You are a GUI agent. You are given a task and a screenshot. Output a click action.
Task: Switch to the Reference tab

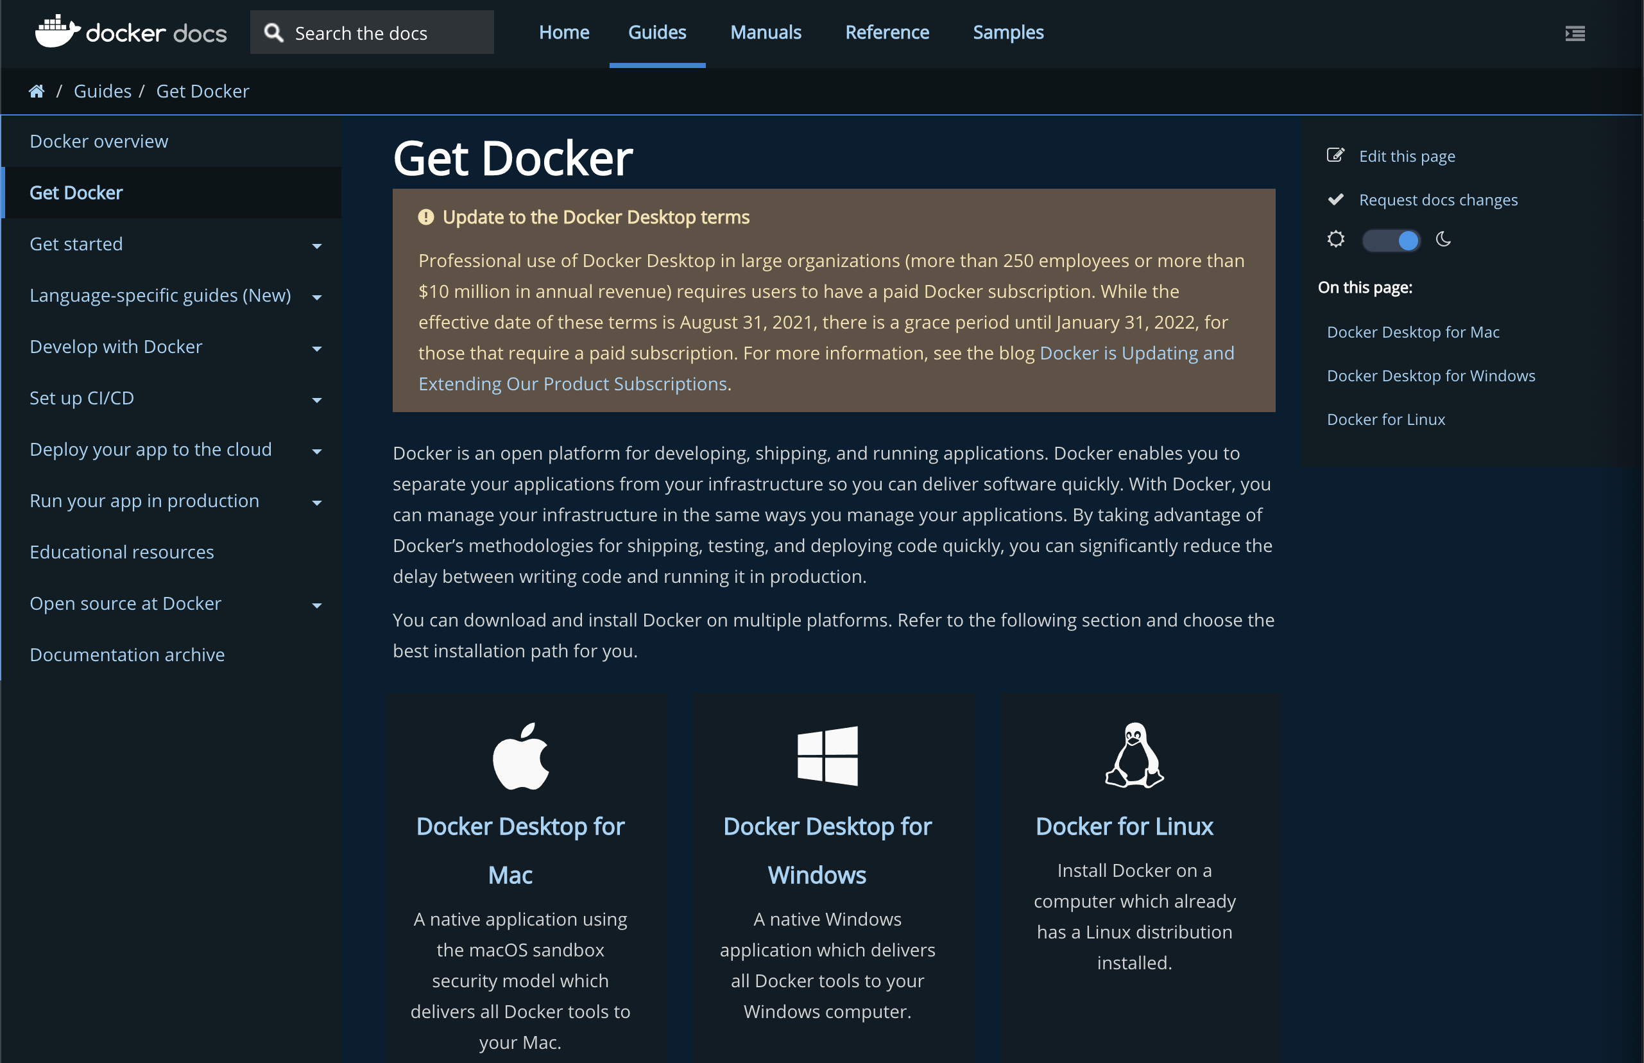tap(887, 33)
